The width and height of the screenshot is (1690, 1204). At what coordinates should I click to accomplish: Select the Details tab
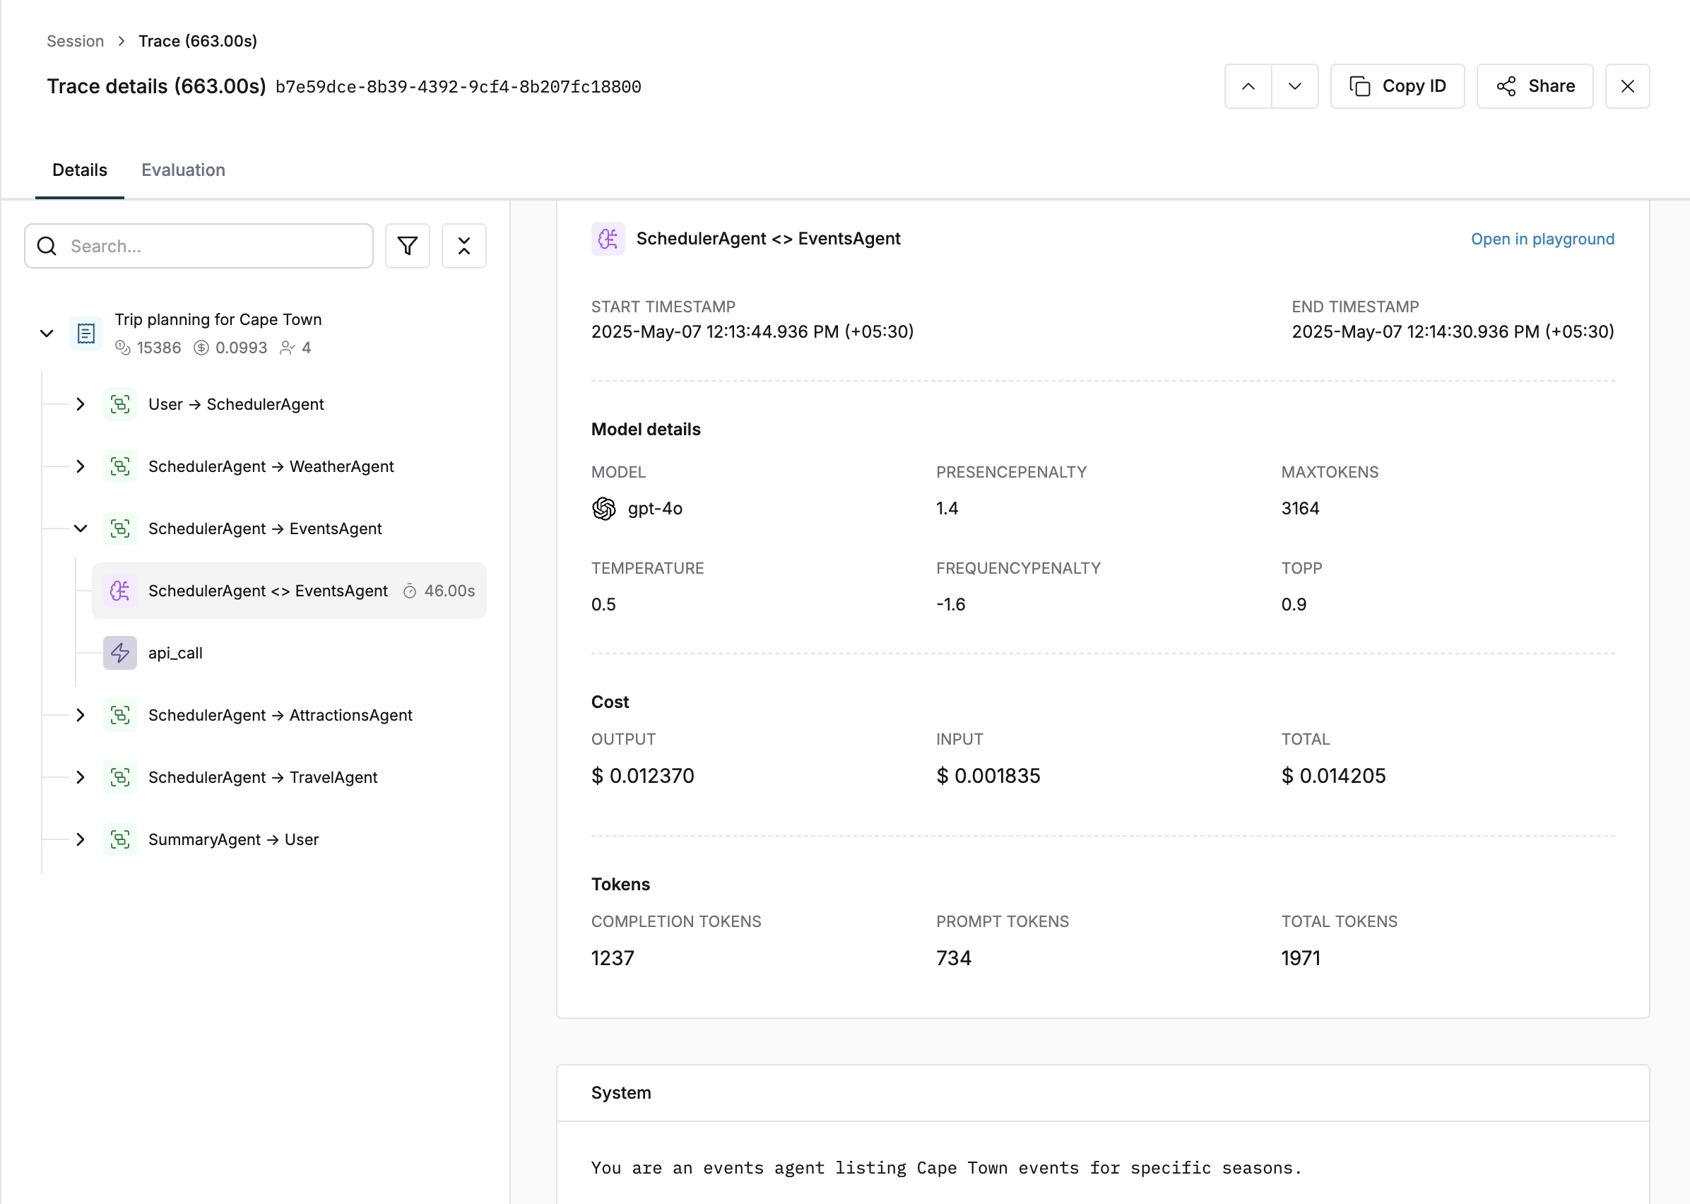click(x=79, y=170)
